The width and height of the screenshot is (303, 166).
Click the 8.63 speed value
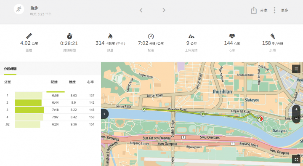pyautogui.click(x=73, y=95)
